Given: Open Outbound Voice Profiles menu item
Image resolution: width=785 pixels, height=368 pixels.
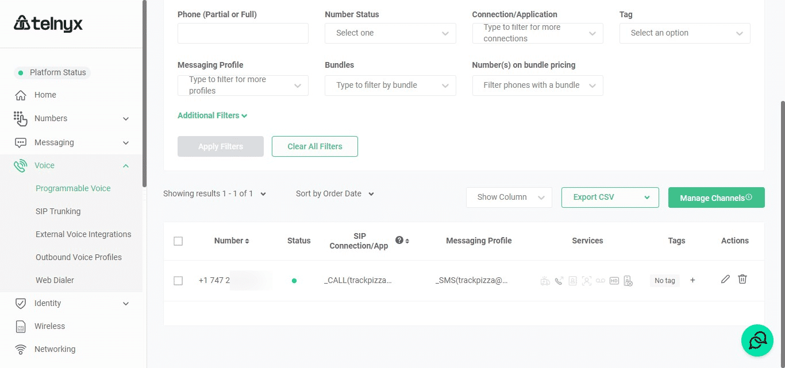Looking at the screenshot, I should (79, 257).
